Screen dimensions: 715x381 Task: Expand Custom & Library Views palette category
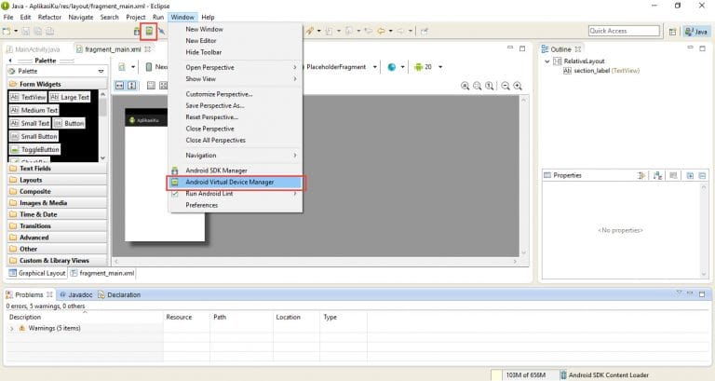58,261
